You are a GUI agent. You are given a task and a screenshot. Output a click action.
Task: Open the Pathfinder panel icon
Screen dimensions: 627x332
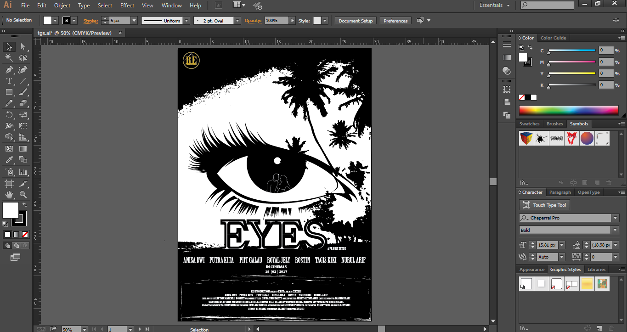(x=507, y=115)
